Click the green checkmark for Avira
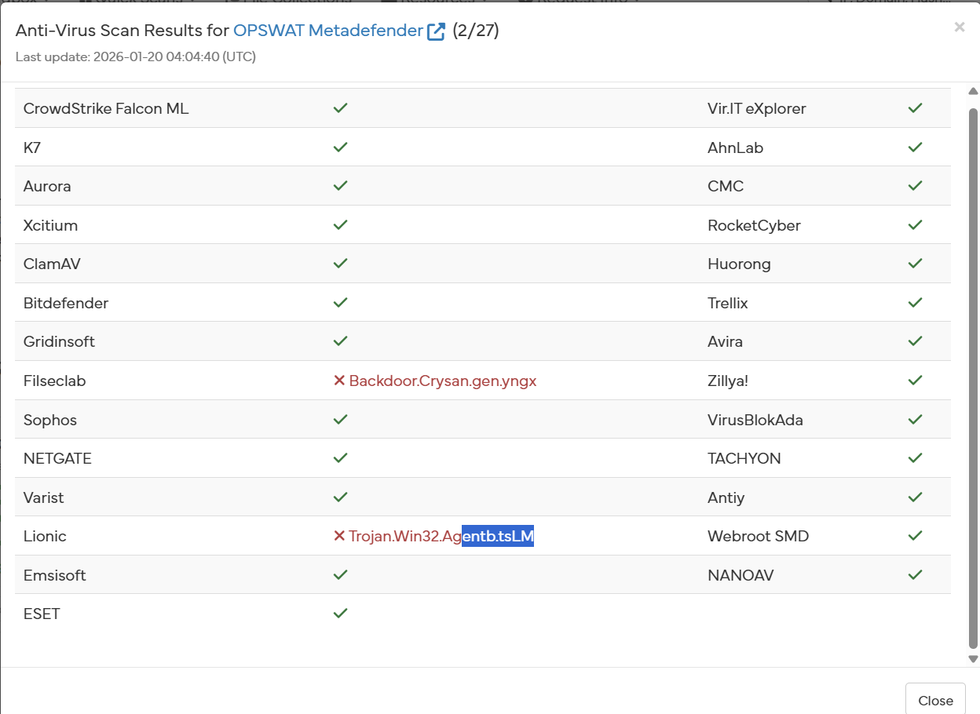 915,341
